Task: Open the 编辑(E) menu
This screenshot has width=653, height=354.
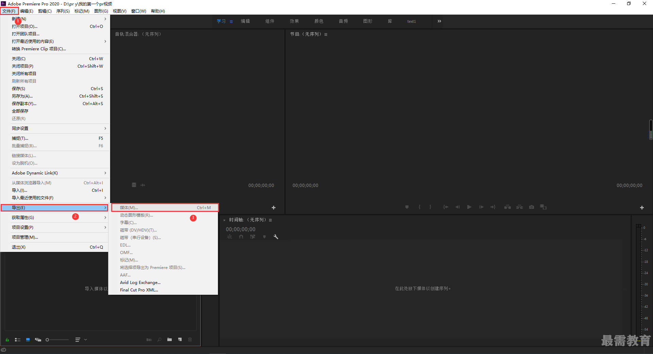Action: click(x=27, y=11)
